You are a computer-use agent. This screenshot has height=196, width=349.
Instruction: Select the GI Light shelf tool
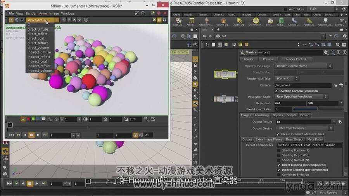pyautogui.click(x=280, y=22)
